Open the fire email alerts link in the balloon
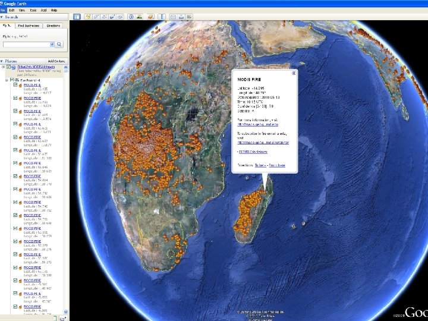Image resolution: width=428 pixels, height=321 pixels. (x=263, y=143)
